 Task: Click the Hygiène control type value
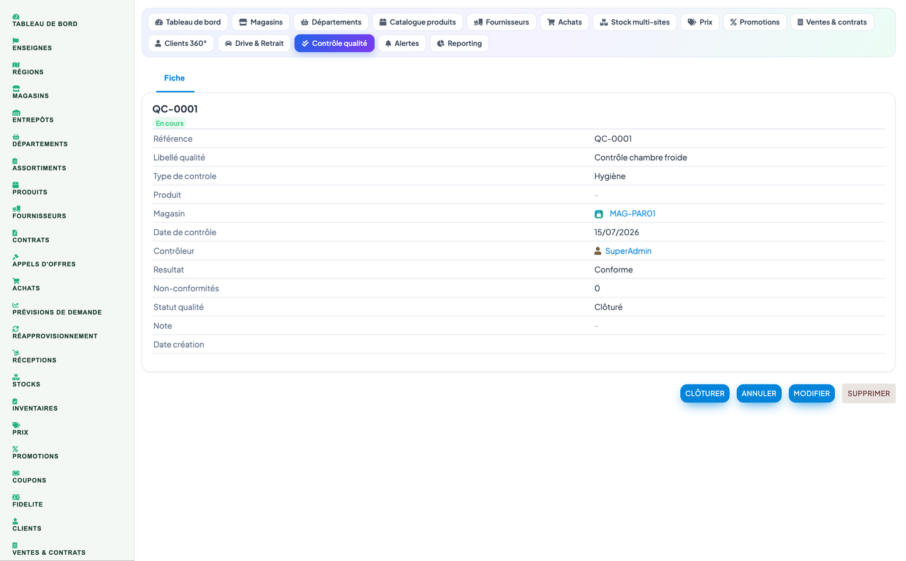pyautogui.click(x=610, y=176)
